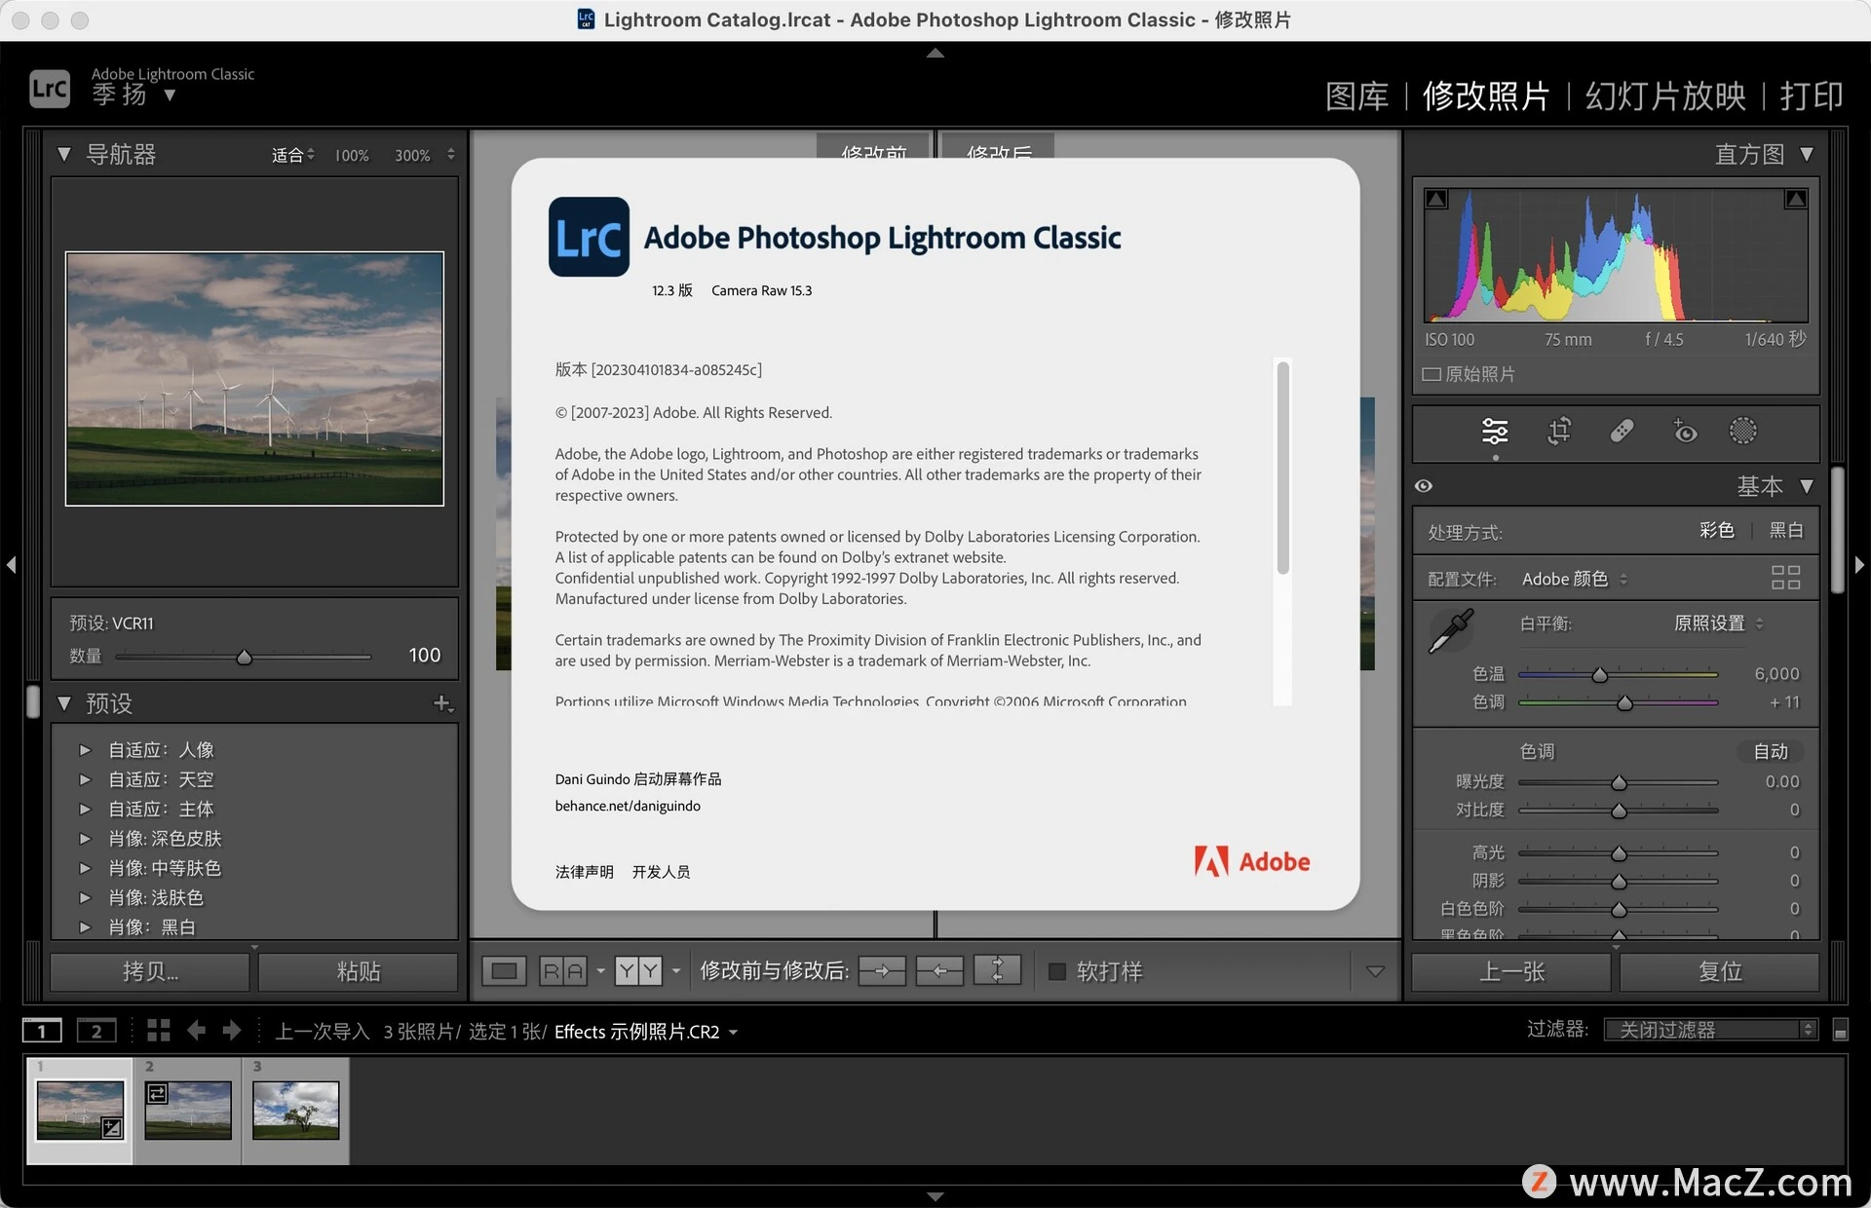The image size is (1871, 1208).
Task: Pick the white balance eyedropper tool
Action: point(1451,631)
